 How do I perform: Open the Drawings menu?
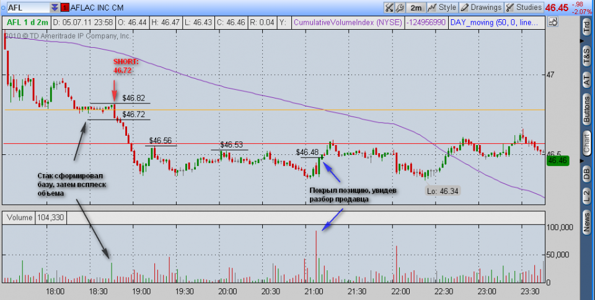(x=482, y=7)
